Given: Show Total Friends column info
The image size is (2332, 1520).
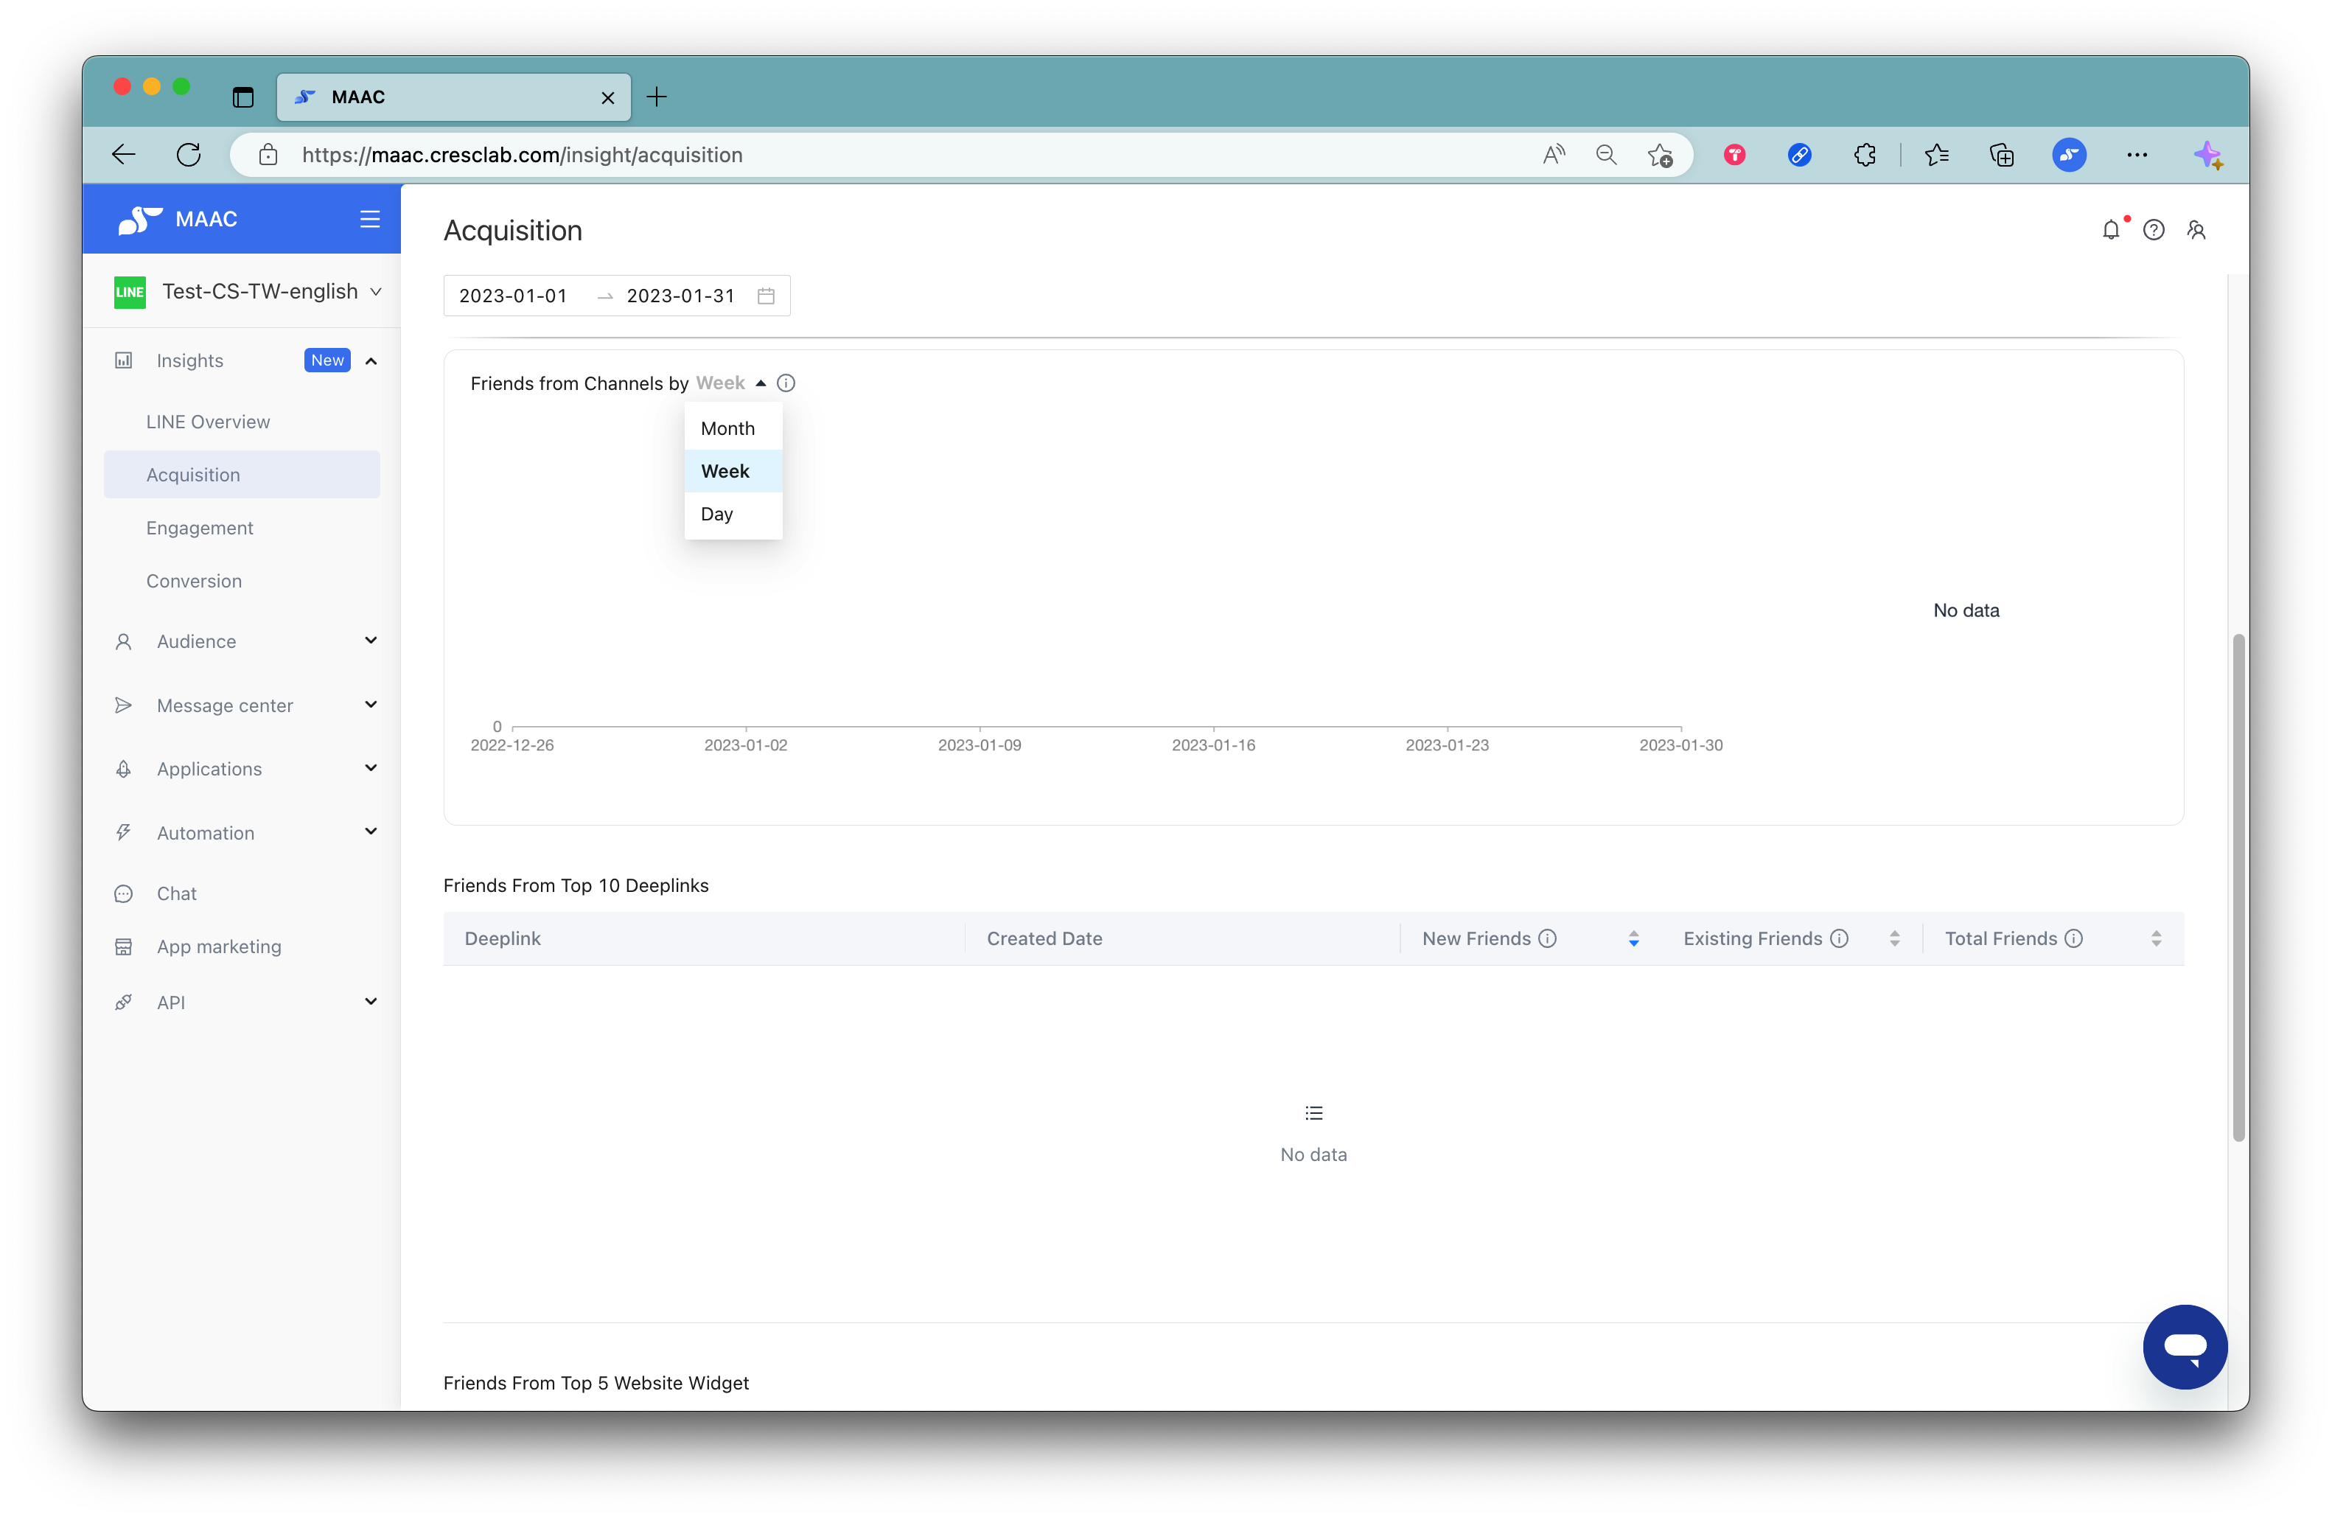Looking at the screenshot, I should tap(2074, 939).
